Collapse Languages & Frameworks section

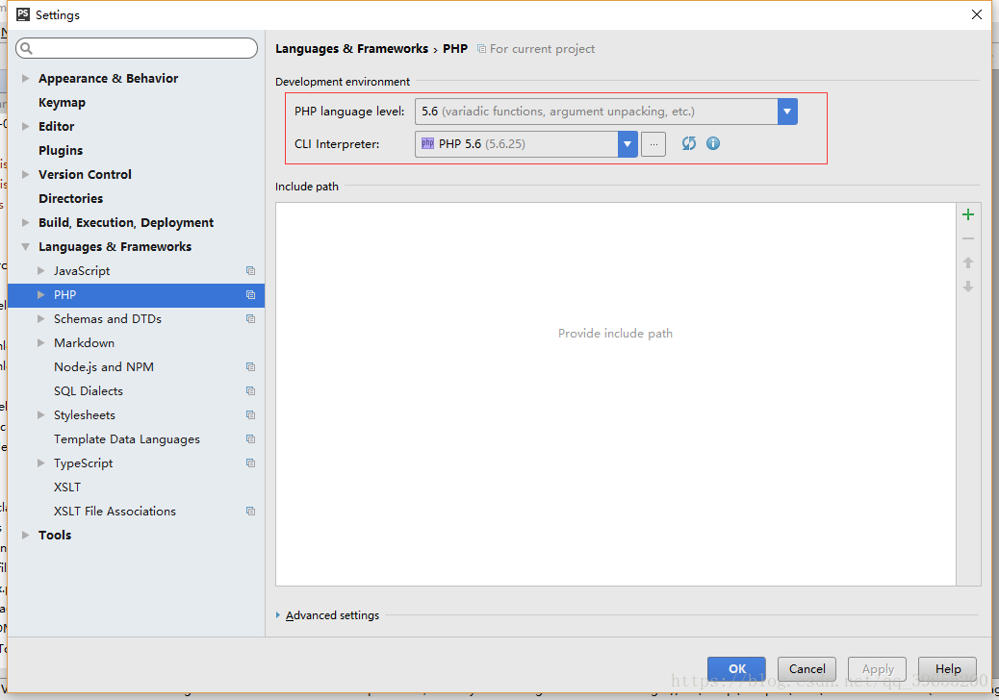pos(25,246)
